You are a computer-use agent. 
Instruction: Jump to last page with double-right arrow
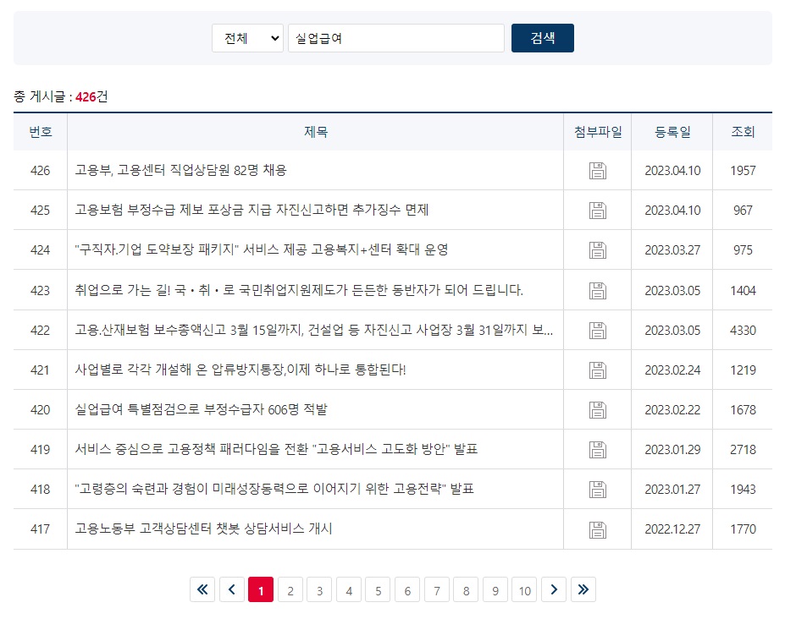[583, 589]
